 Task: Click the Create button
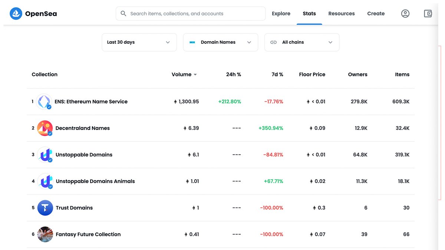(376, 13)
